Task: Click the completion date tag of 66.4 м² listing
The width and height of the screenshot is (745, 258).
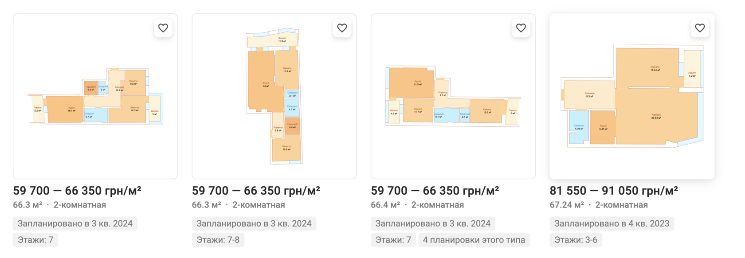Action: (x=433, y=223)
